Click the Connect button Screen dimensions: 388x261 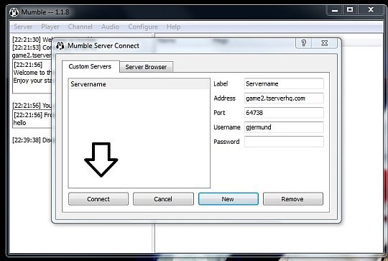[x=98, y=199]
